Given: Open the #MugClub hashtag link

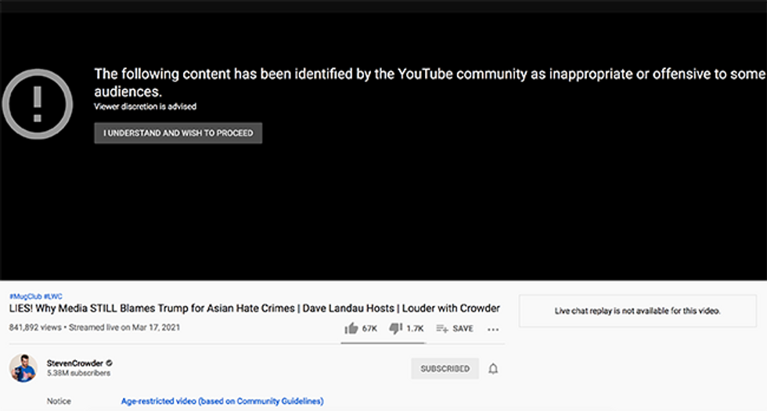Looking at the screenshot, I should point(25,296).
